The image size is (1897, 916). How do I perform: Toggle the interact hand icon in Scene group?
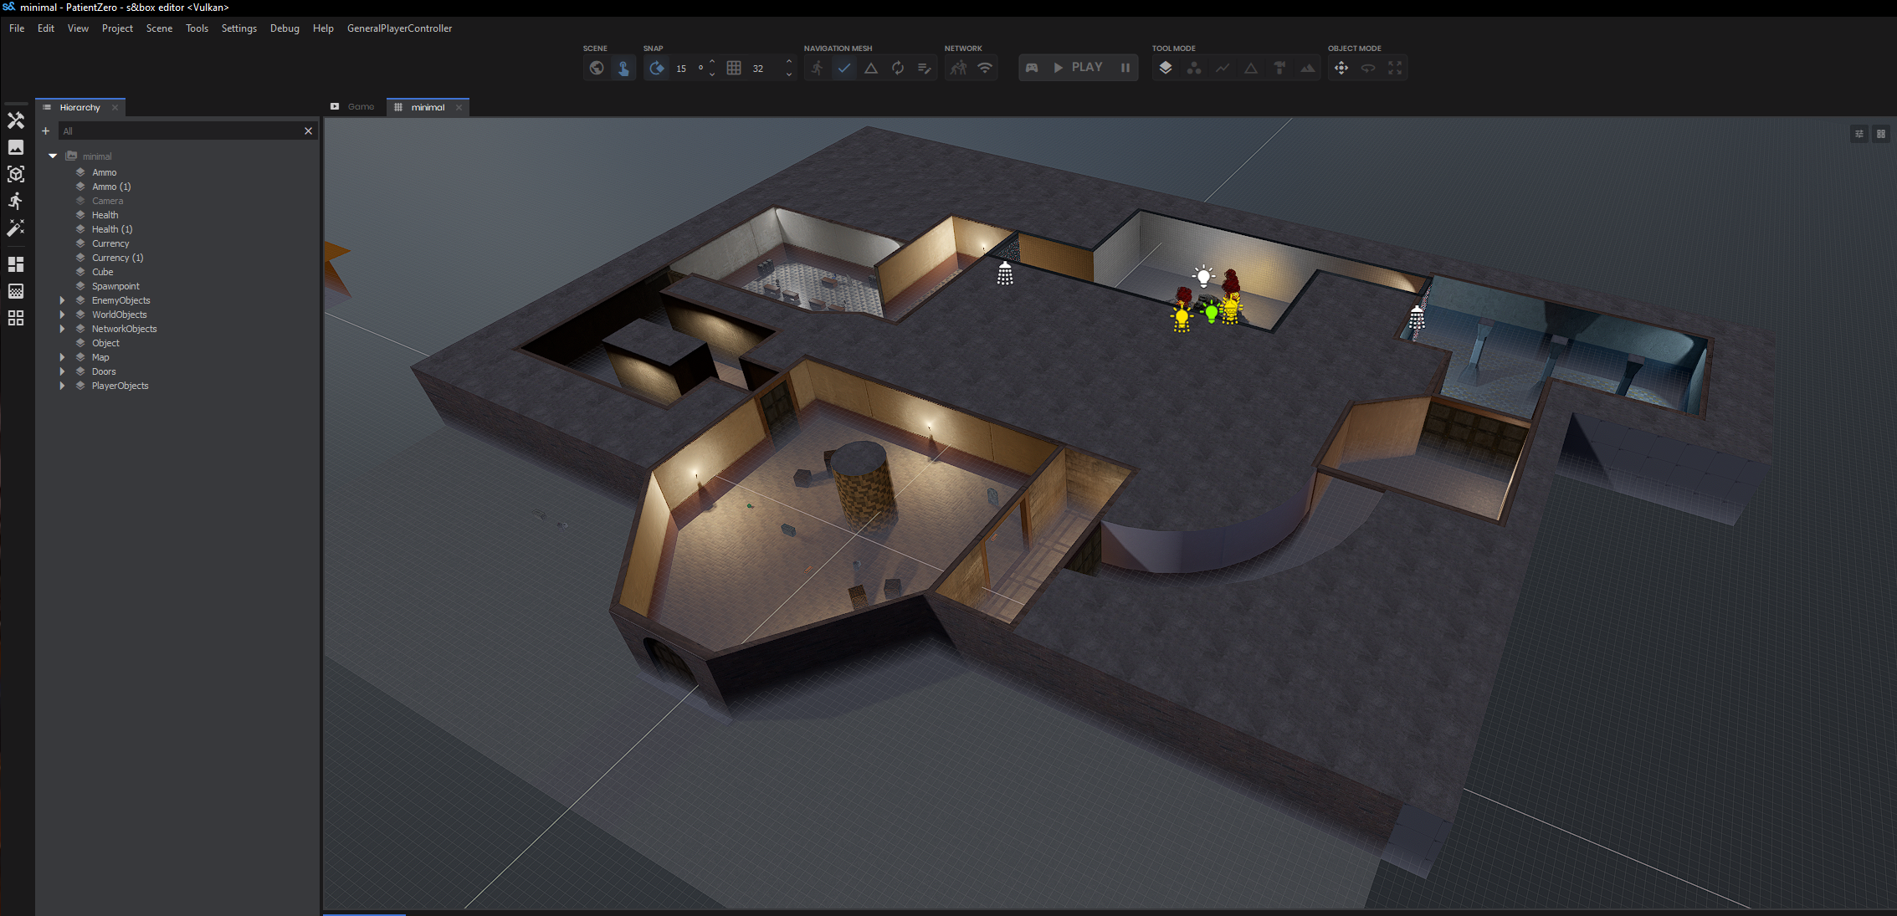click(x=623, y=68)
